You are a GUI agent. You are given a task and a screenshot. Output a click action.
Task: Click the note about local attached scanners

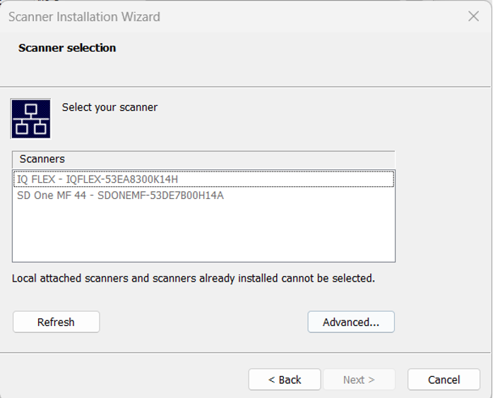(193, 278)
